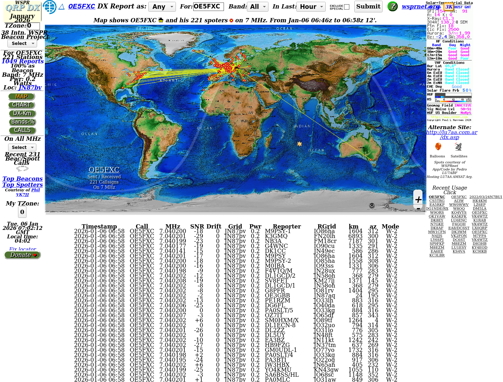The image size is (503, 382).
Task: Open the 'In Last' Hour dropdown
Action: (311, 7)
